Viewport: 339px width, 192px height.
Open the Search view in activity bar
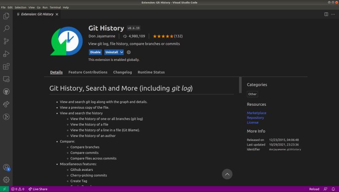pyautogui.click(x=6, y=28)
